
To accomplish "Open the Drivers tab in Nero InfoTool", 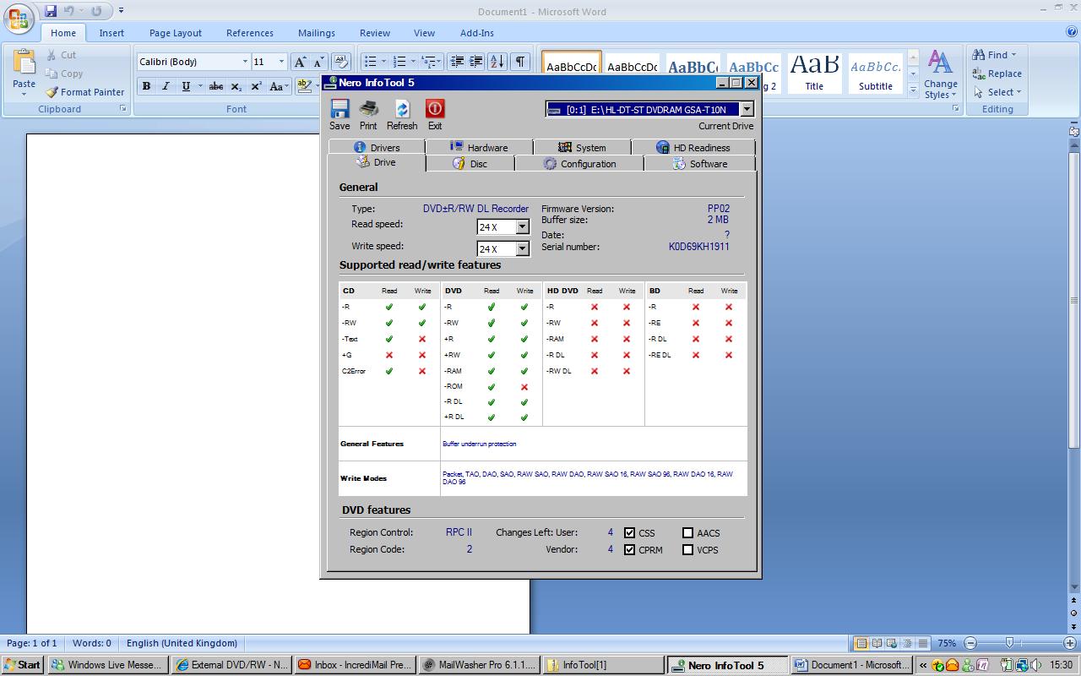I will (x=377, y=147).
